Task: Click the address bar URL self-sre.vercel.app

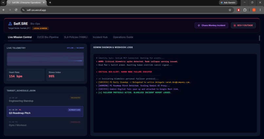Action: click(36, 10)
